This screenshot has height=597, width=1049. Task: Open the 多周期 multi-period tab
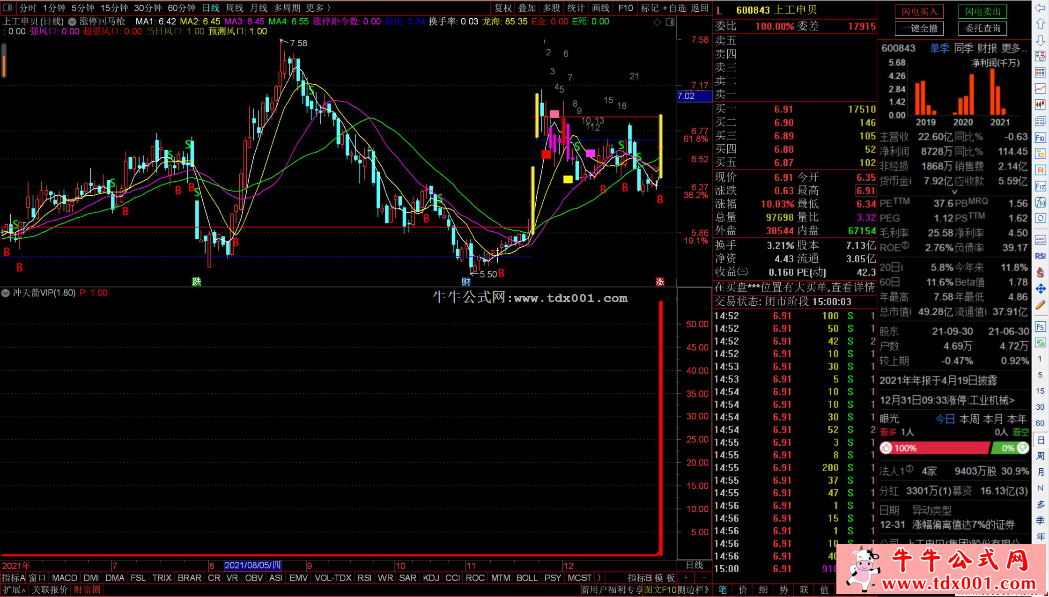(x=287, y=8)
